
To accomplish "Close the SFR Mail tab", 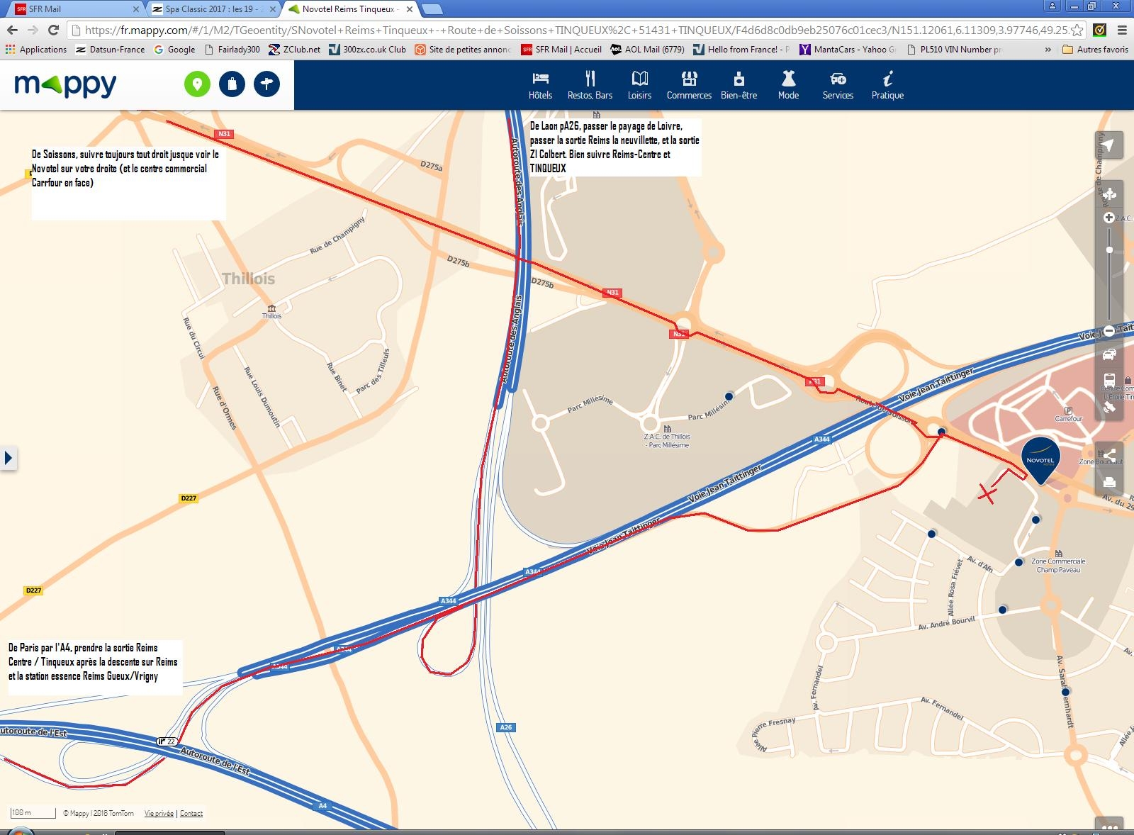I will click(x=136, y=9).
